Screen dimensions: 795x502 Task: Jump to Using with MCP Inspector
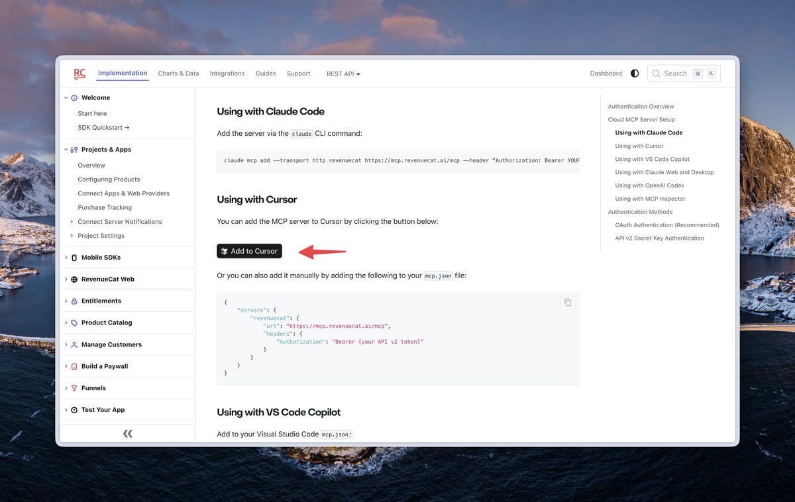pyautogui.click(x=650, y=199)
